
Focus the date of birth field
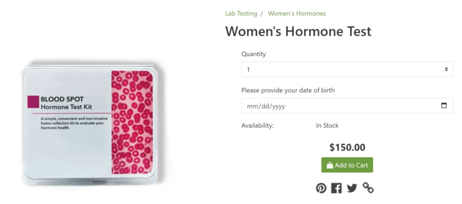tap(347, 106)
